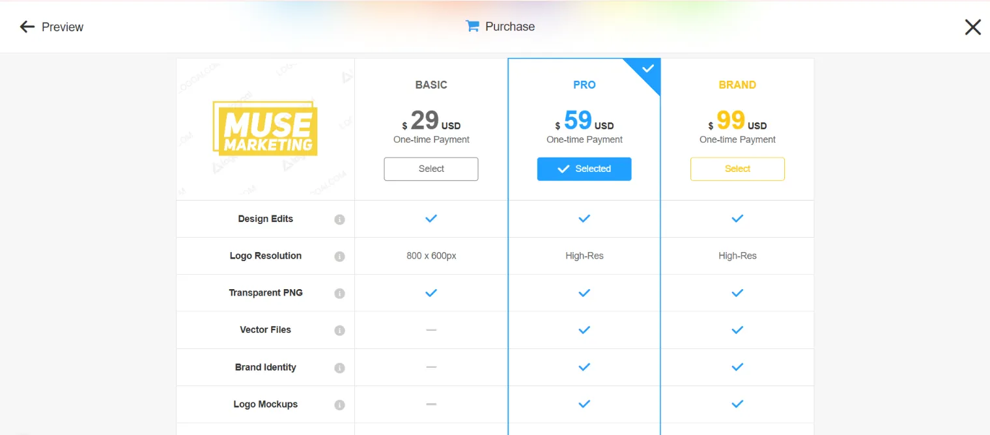
Task: Click Pro checkmark for Transparent PNG
Action: click(584, 293)
